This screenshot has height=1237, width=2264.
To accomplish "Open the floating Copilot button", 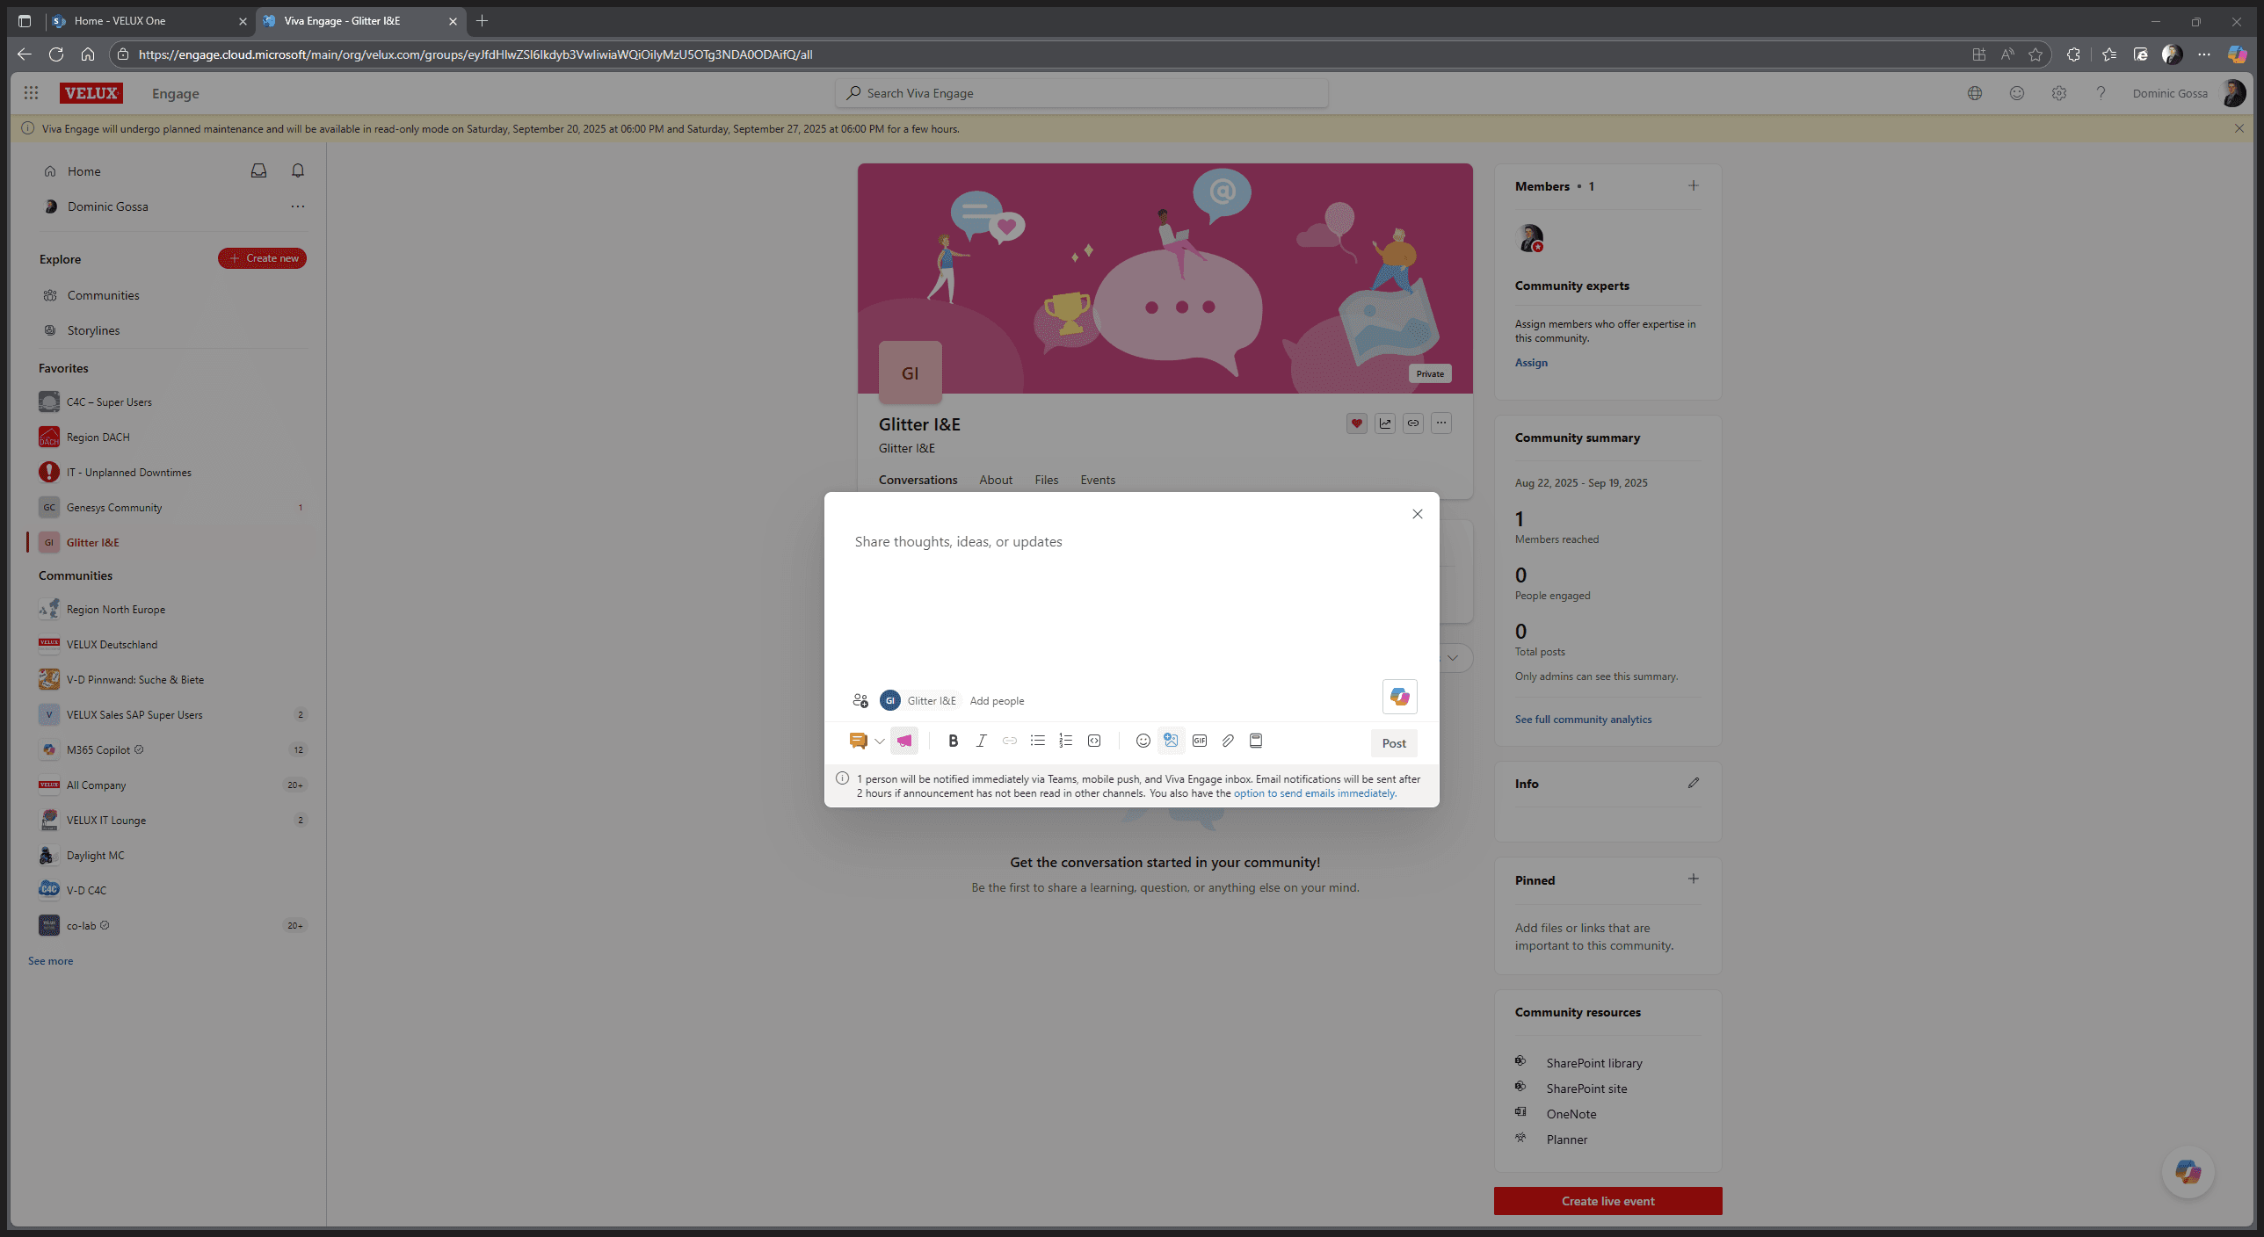I will (x=2187, y=1172).
